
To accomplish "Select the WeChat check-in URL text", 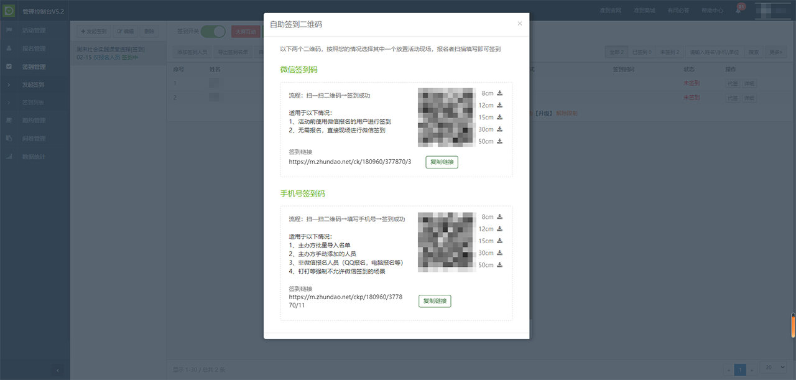I will (350, 162).
